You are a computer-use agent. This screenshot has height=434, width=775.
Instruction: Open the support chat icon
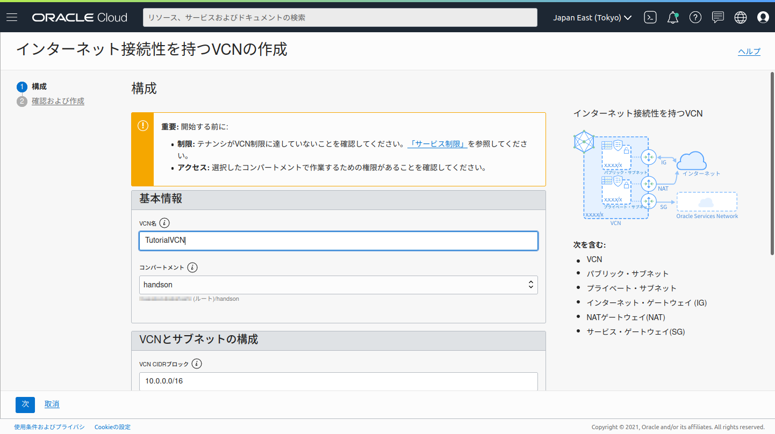point(718,18)
